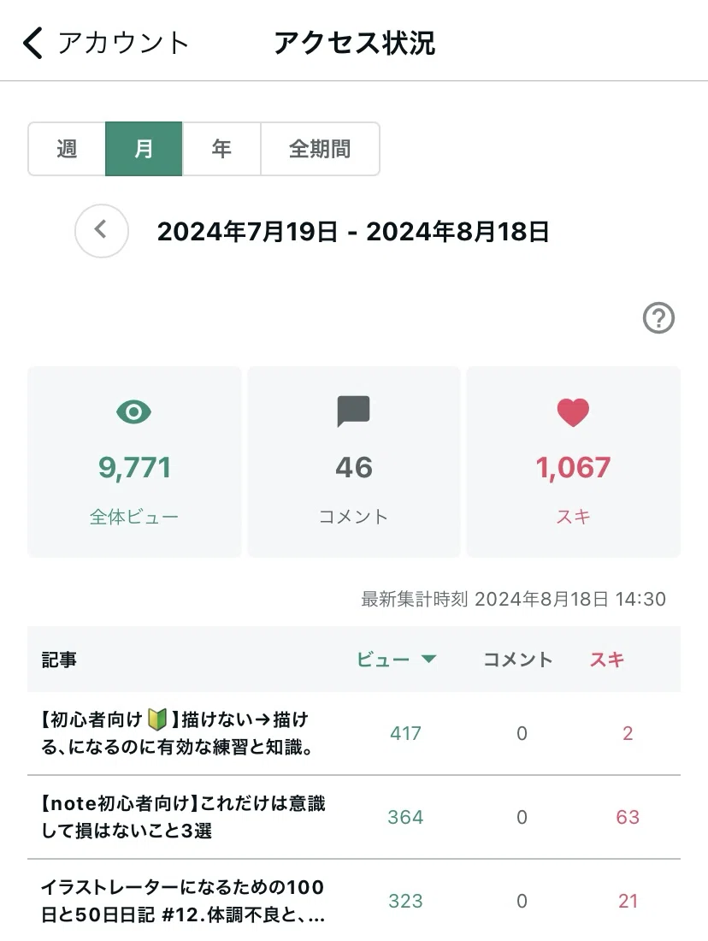Tap the comment bubble icon
Screen dimensions: 708x941
point(353,411)
